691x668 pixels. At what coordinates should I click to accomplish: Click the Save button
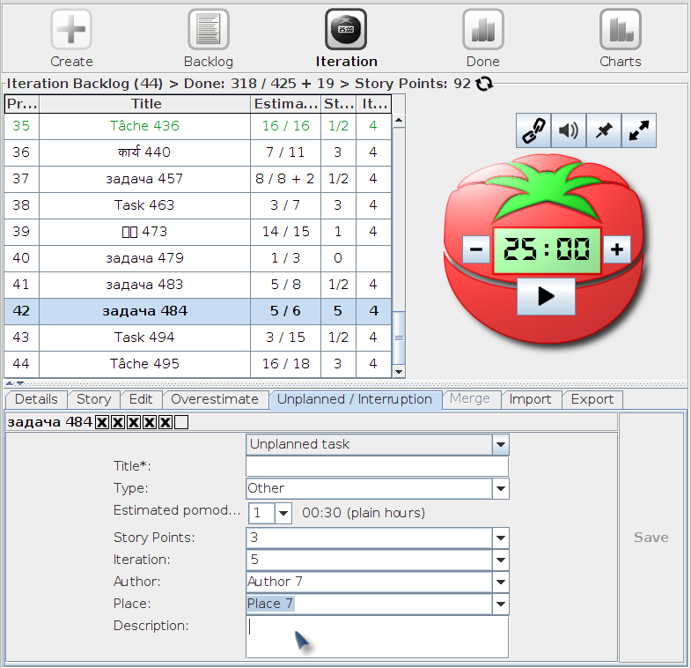point(651,538)
